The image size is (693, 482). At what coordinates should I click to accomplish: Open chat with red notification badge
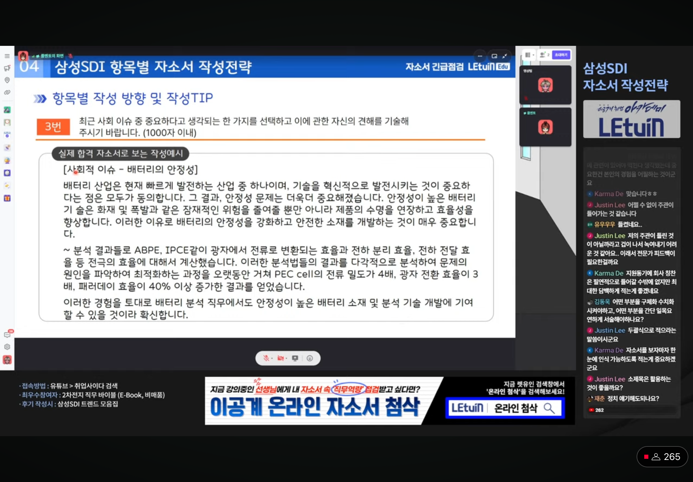tap(7, 335)
